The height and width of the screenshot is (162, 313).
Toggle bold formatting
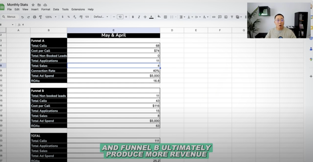(133, 17)
